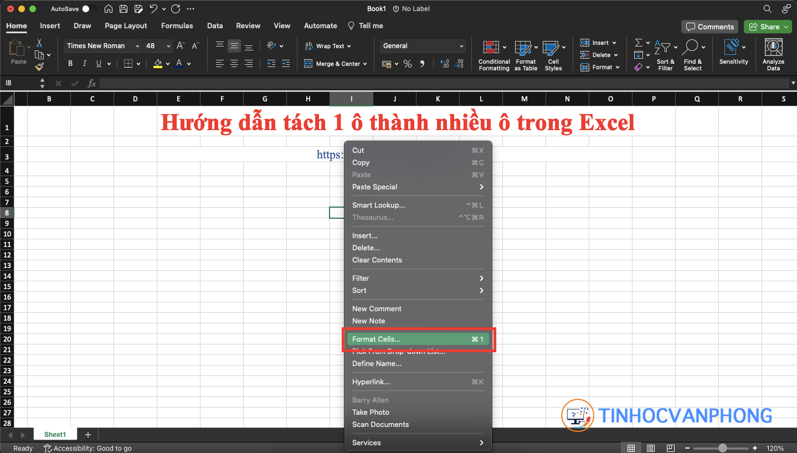Click the AutoSum sigma icon
The width and height of the screenshot is (797, 453).
(x=639, y=43)
